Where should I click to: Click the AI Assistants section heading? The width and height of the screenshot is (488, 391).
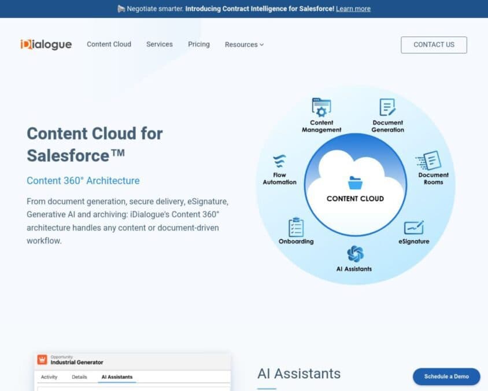tap(299, 374)
